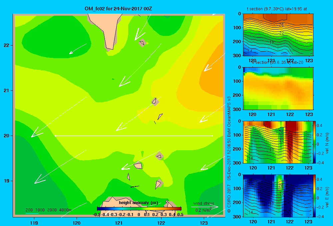The image size is (333, 226).
Task: Click the northward velocity section plot
Action: pos(278,142)
